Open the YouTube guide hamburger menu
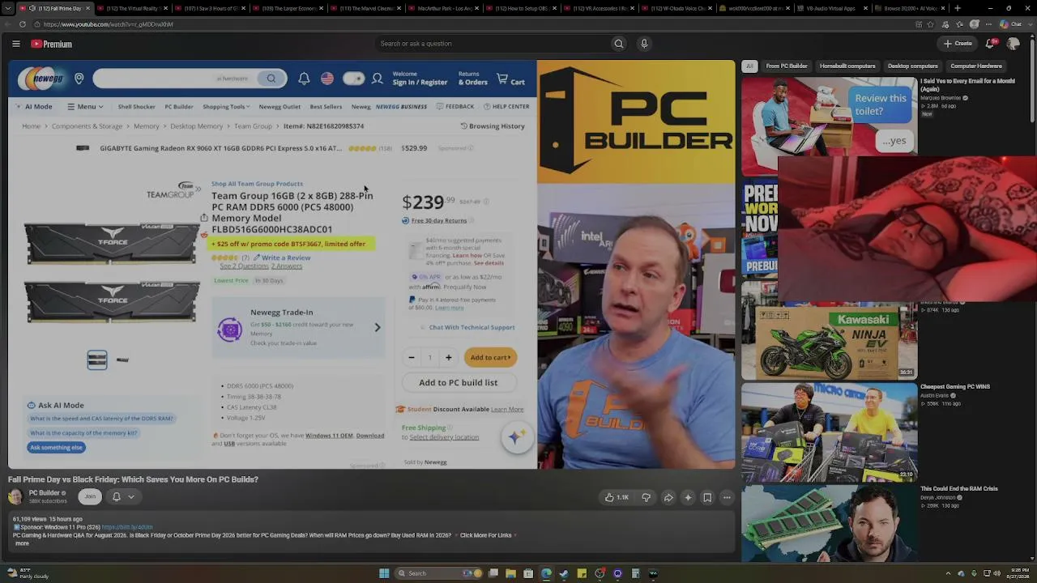 (16, 44)
